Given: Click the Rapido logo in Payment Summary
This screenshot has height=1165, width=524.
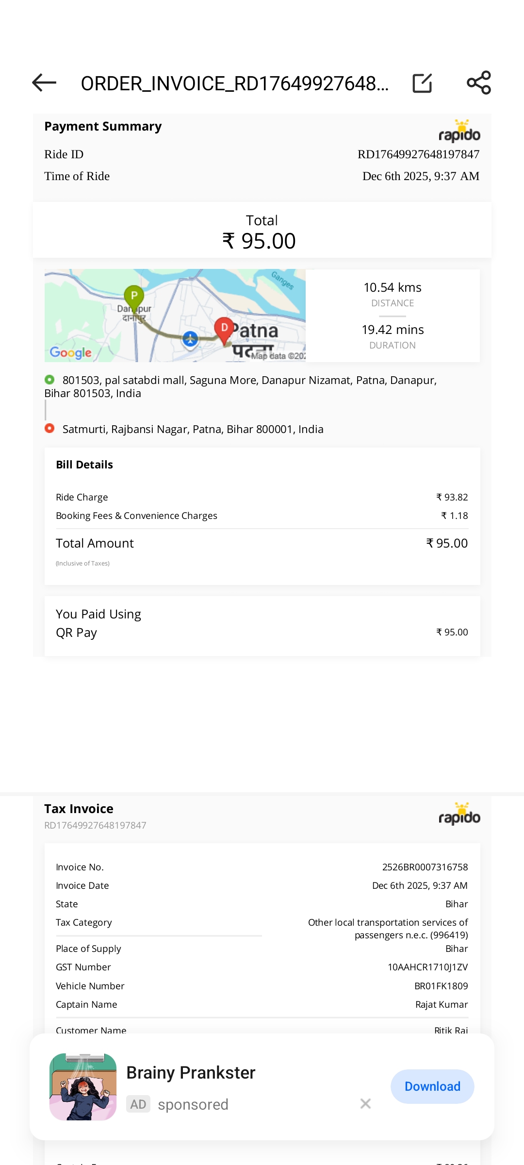Looking at the screenshot, I should [459, 132].
